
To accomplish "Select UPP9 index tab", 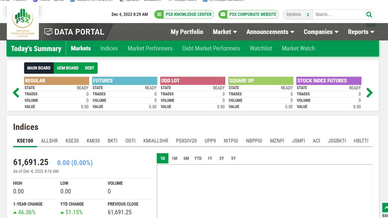I will [210, 141].
